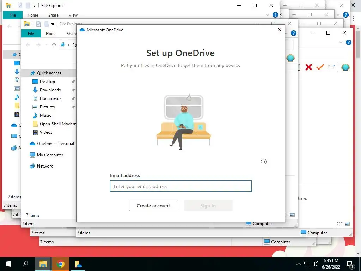Click Properties icon in front Explorer title bar
The height and width of the screenshot is (271, 361).
coord(38,24)
